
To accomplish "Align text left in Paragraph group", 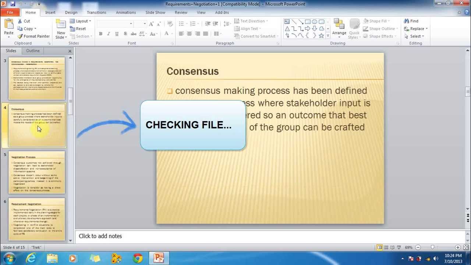I will (181, 34).
